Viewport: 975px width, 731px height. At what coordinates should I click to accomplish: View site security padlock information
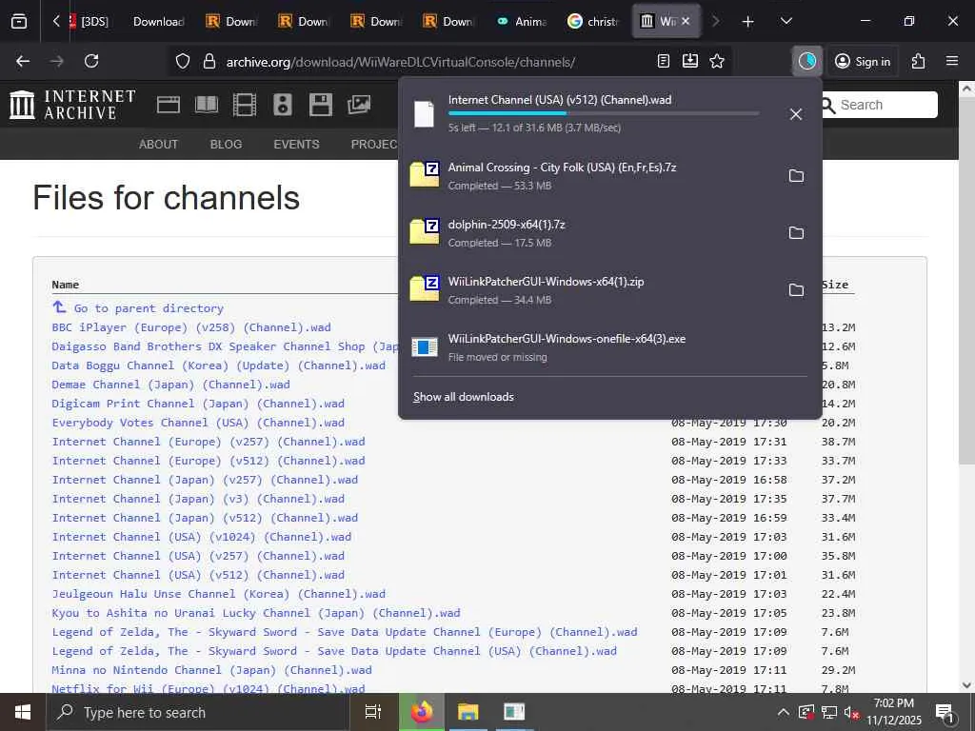pyautogui.click(x=209, y=61)
